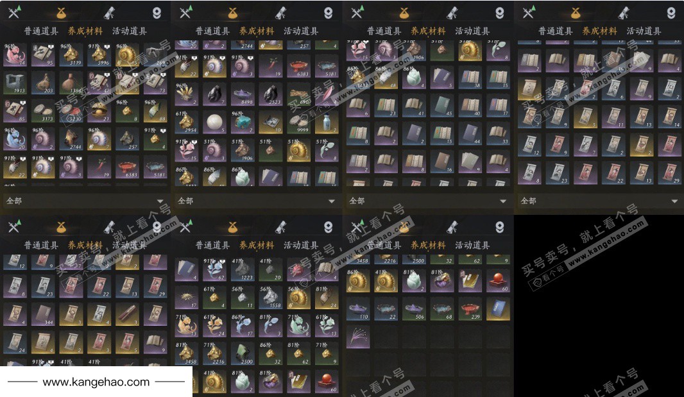Expand the 全部 dropdown in the rightmost upper panel
The height and width of the screenshot is (397, 684).
(x=599, y=201)
